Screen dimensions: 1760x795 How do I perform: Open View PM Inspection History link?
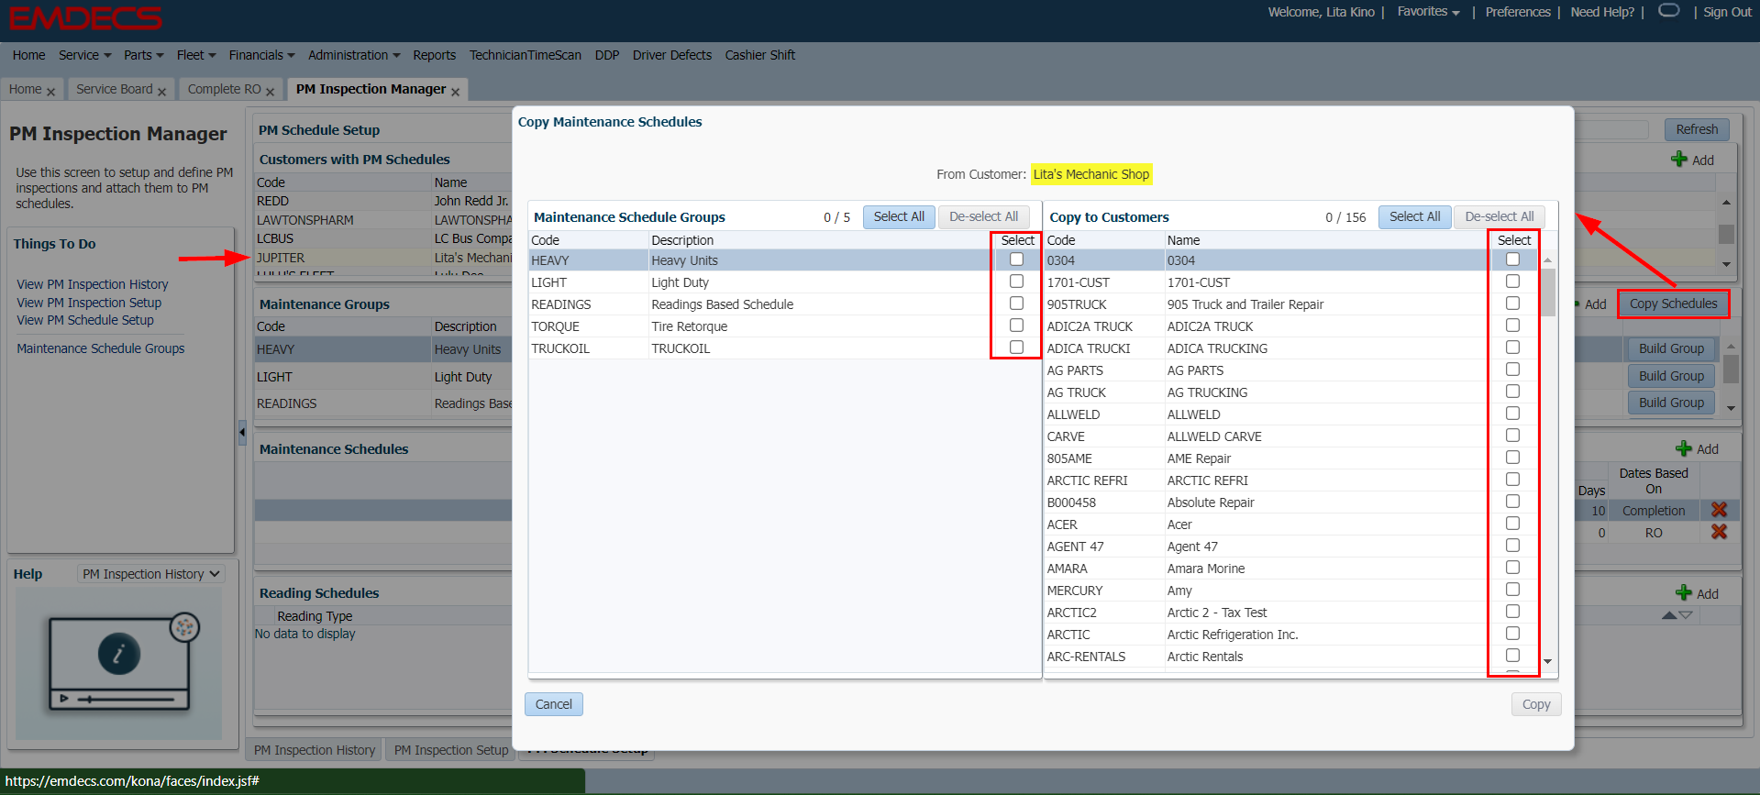[x=93, y=284]
